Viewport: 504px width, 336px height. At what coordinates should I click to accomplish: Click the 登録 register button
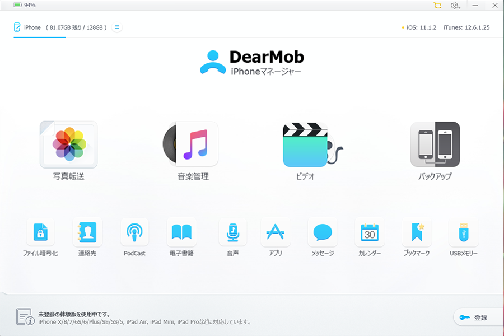pos(478,318)
